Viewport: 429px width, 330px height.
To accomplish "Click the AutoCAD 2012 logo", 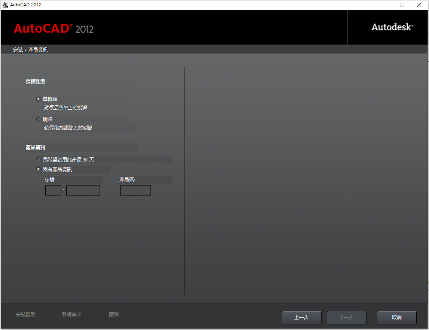I will (54, 28).
